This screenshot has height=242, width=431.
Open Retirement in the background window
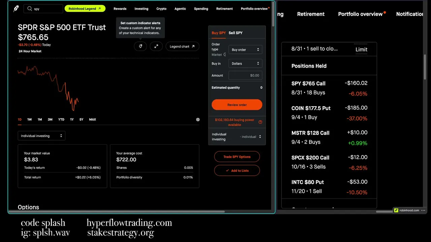(311, 14)
